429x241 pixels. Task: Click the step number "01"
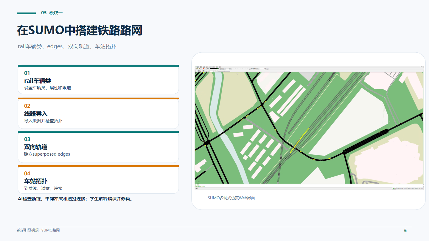pos(27,73)
